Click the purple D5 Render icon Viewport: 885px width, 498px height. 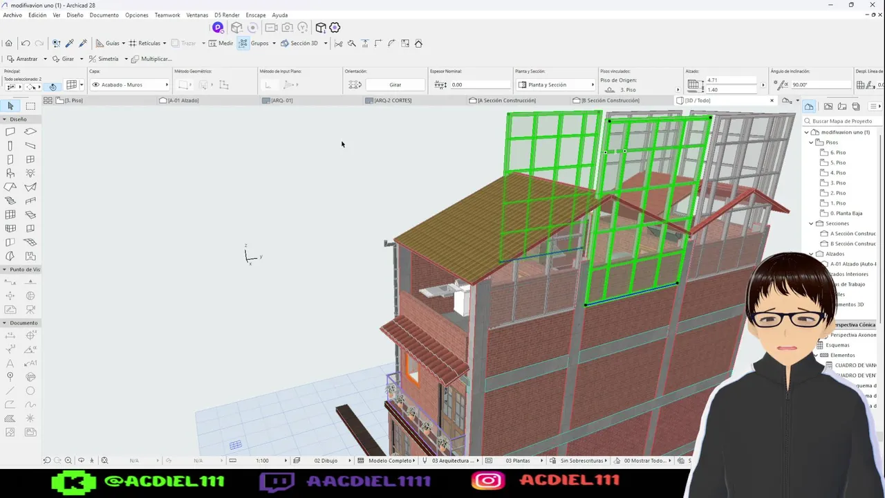click(218, 28)
